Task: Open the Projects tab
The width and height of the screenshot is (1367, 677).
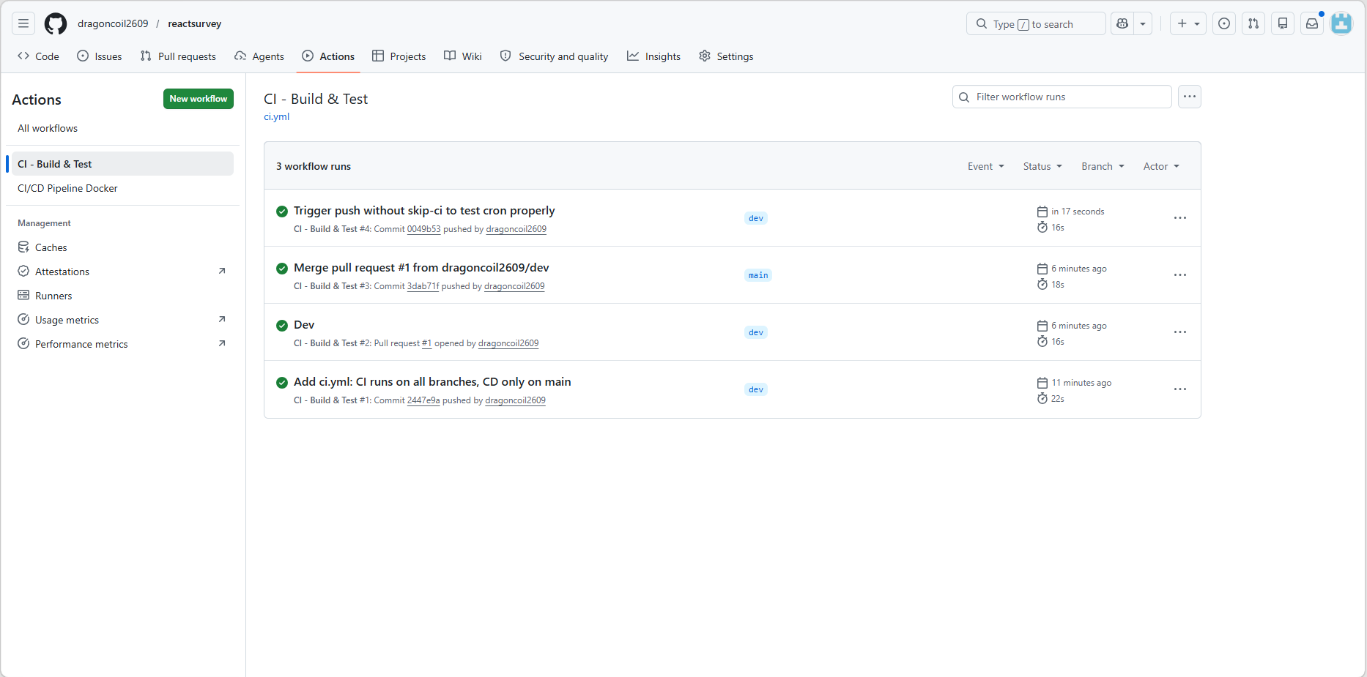Action: [399, 56]
